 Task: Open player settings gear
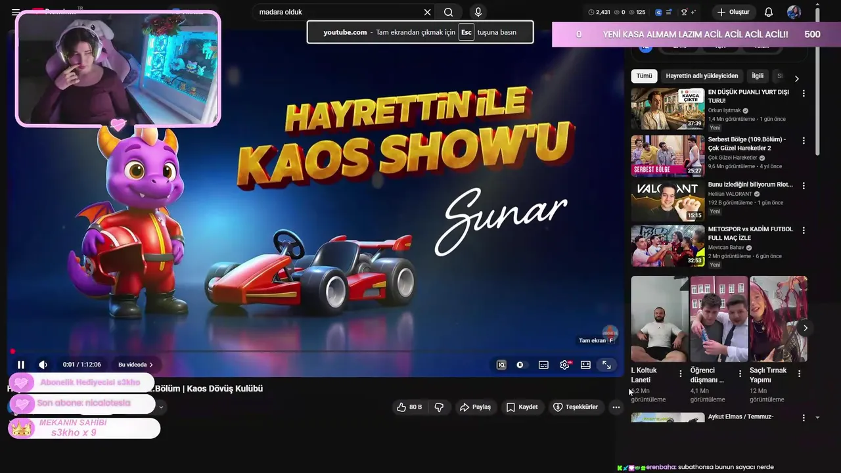(564, 365)
